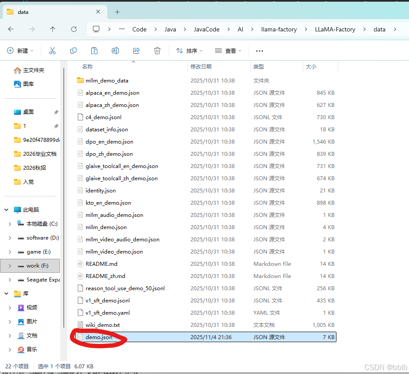Expand the work (F:) drive node
Image resolution: width=409 pixels, height=374 pixels.
pos(10,266)
